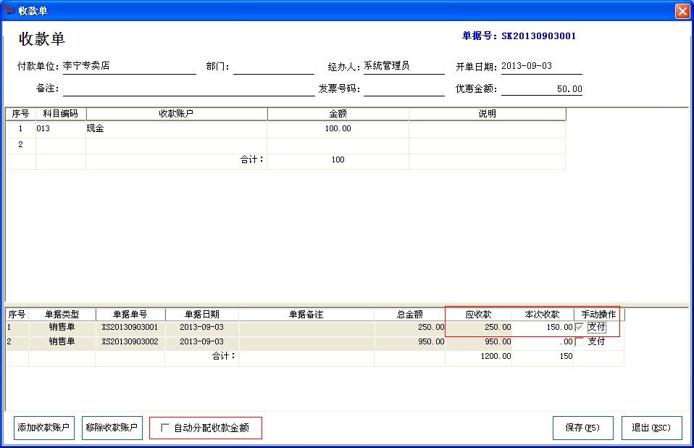694x448 pixels.
Task: Click the 部门 input field
Action: 274,67
